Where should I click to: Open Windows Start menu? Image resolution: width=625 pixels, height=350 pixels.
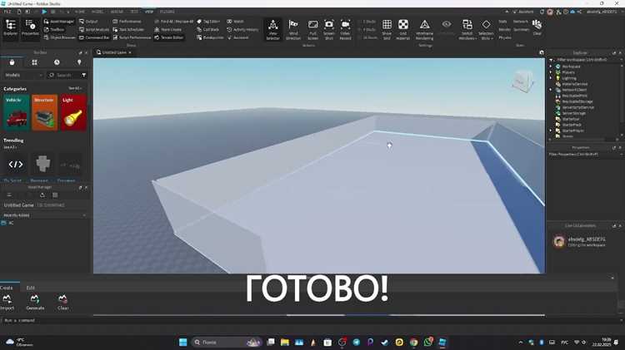(x=183, y=342)
